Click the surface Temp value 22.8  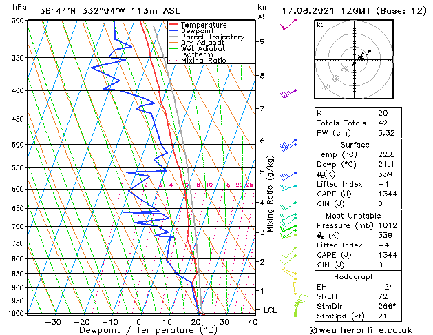tap(386, 154)
